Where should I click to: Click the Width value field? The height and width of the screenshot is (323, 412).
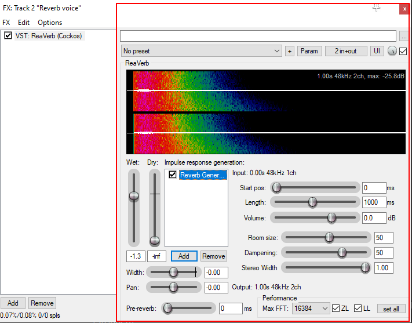pyautogui.click(x=217, y=273)
